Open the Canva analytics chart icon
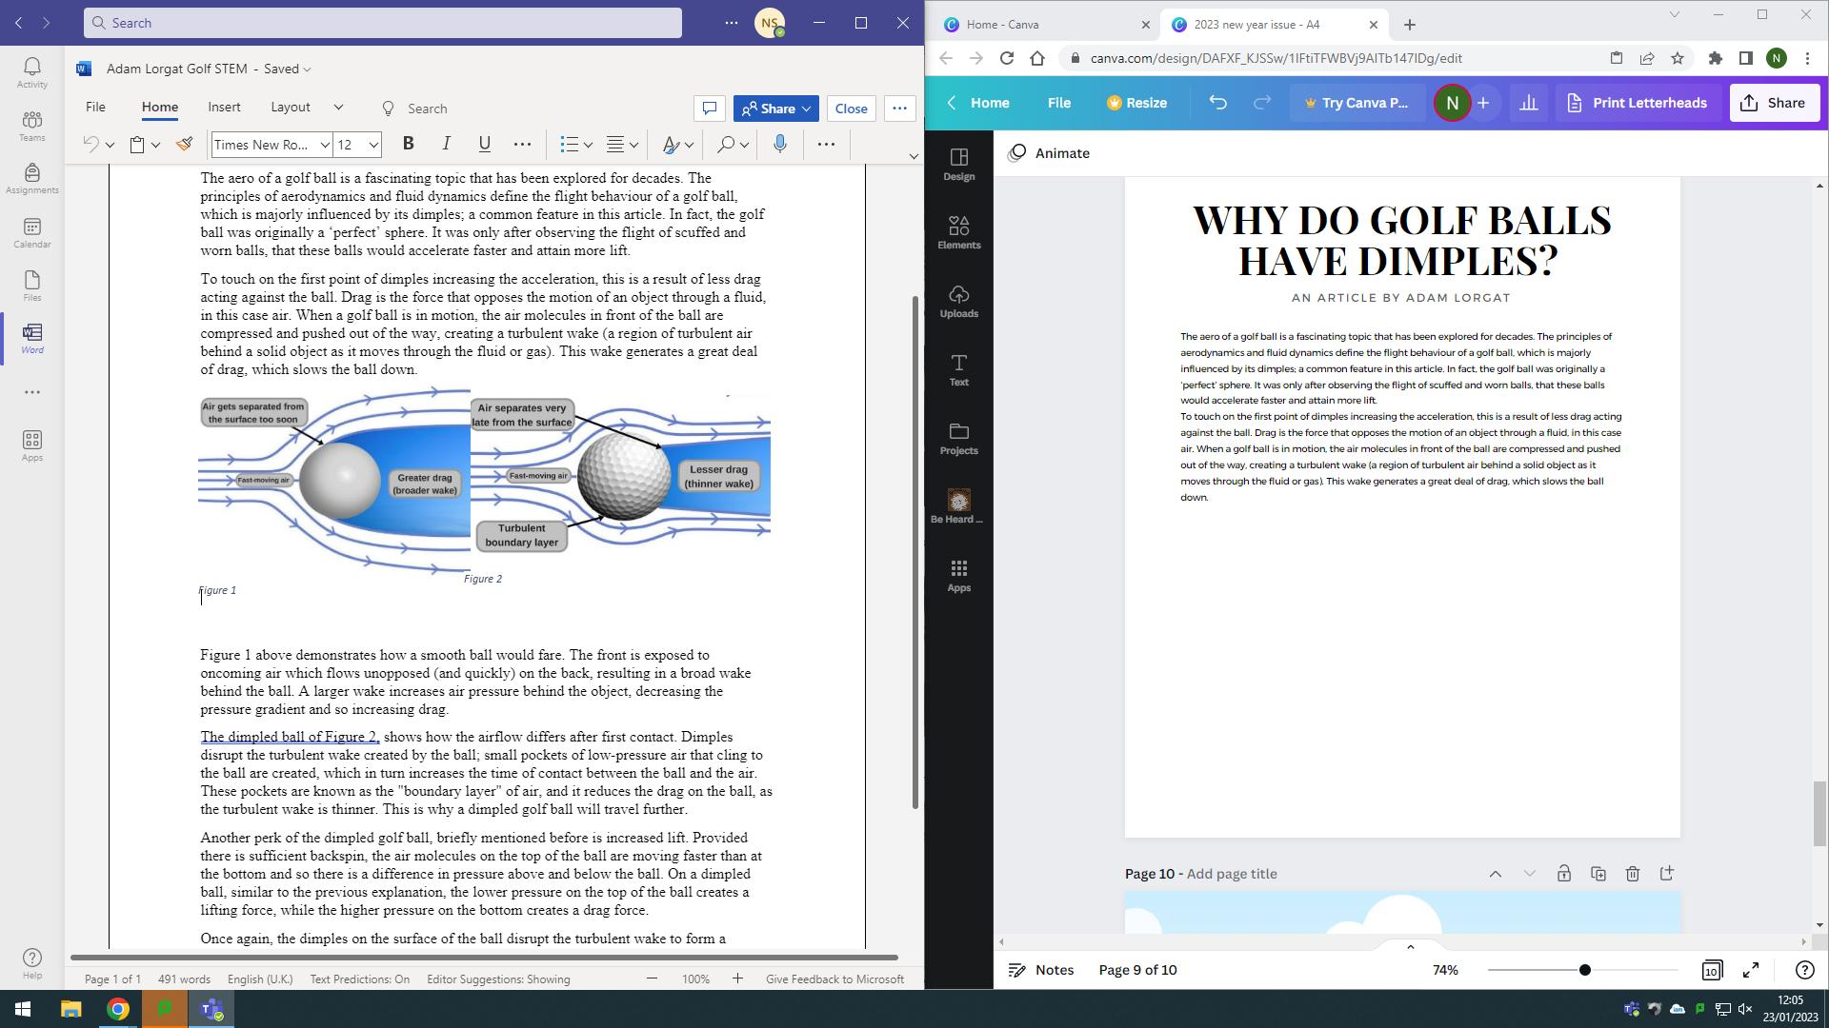The width and height of the screenshot is (1829, 1028). [1528, 103]
